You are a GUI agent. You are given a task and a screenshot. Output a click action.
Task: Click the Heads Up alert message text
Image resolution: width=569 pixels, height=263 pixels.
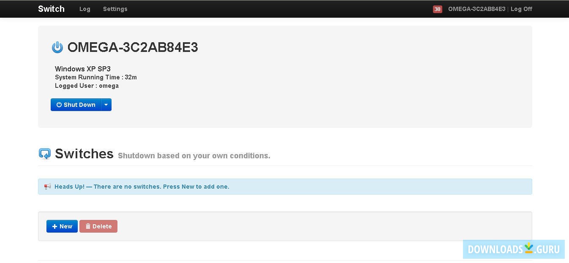click(142, 187)
